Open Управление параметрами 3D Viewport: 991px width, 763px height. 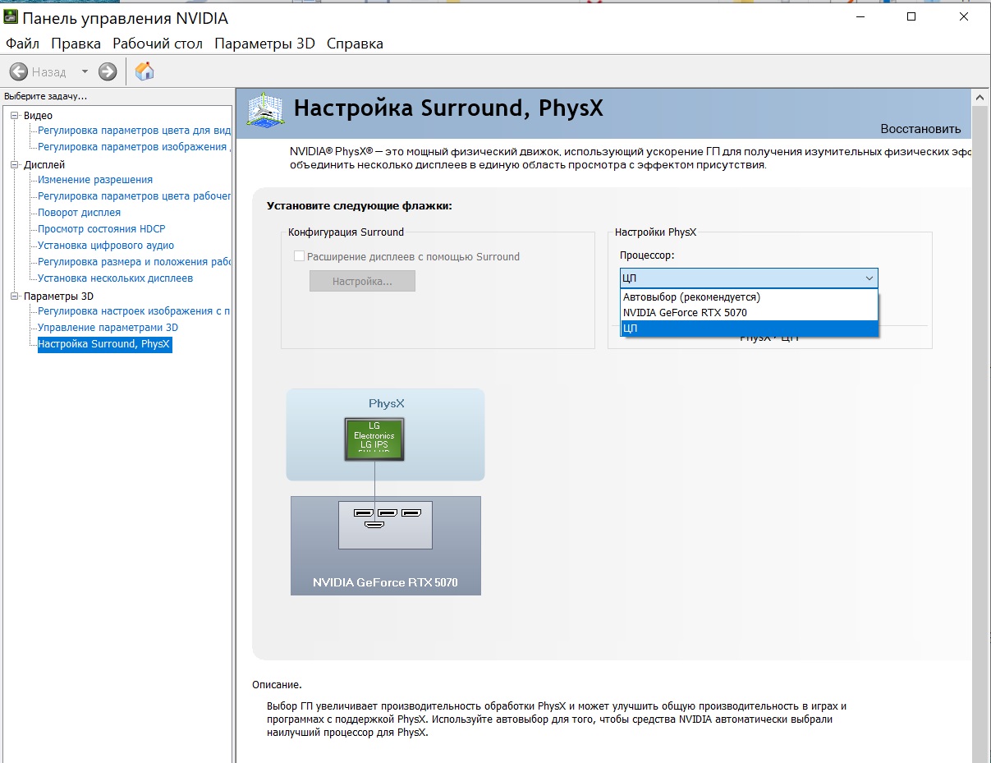click(x=108, y=328)
